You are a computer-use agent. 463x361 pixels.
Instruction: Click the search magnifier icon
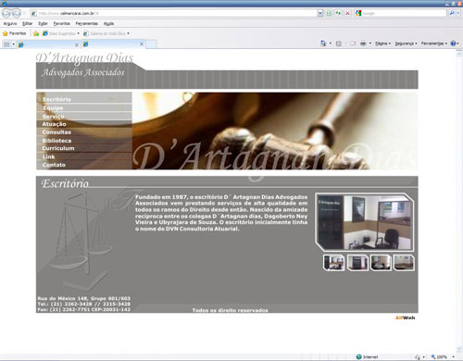point(452,13)
